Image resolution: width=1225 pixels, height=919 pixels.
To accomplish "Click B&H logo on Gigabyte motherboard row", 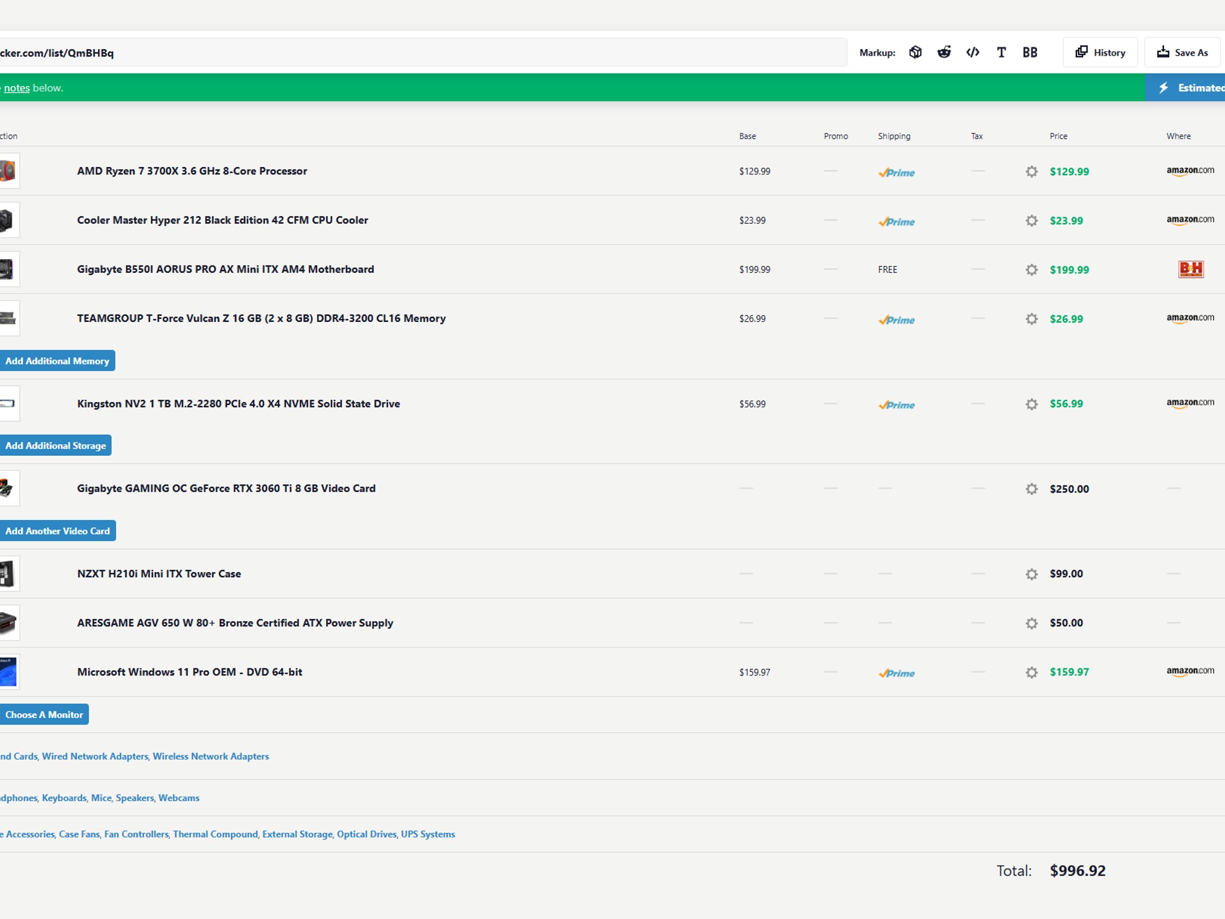I will 1191,269.
